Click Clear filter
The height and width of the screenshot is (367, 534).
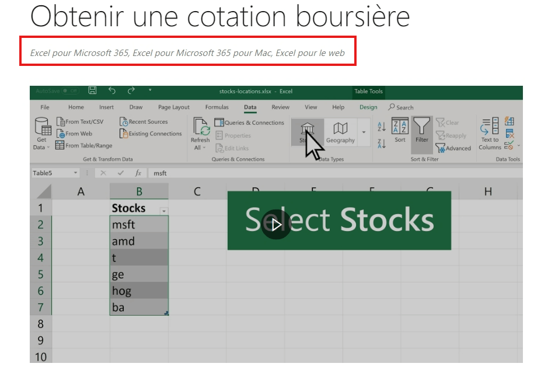[448, 123]
